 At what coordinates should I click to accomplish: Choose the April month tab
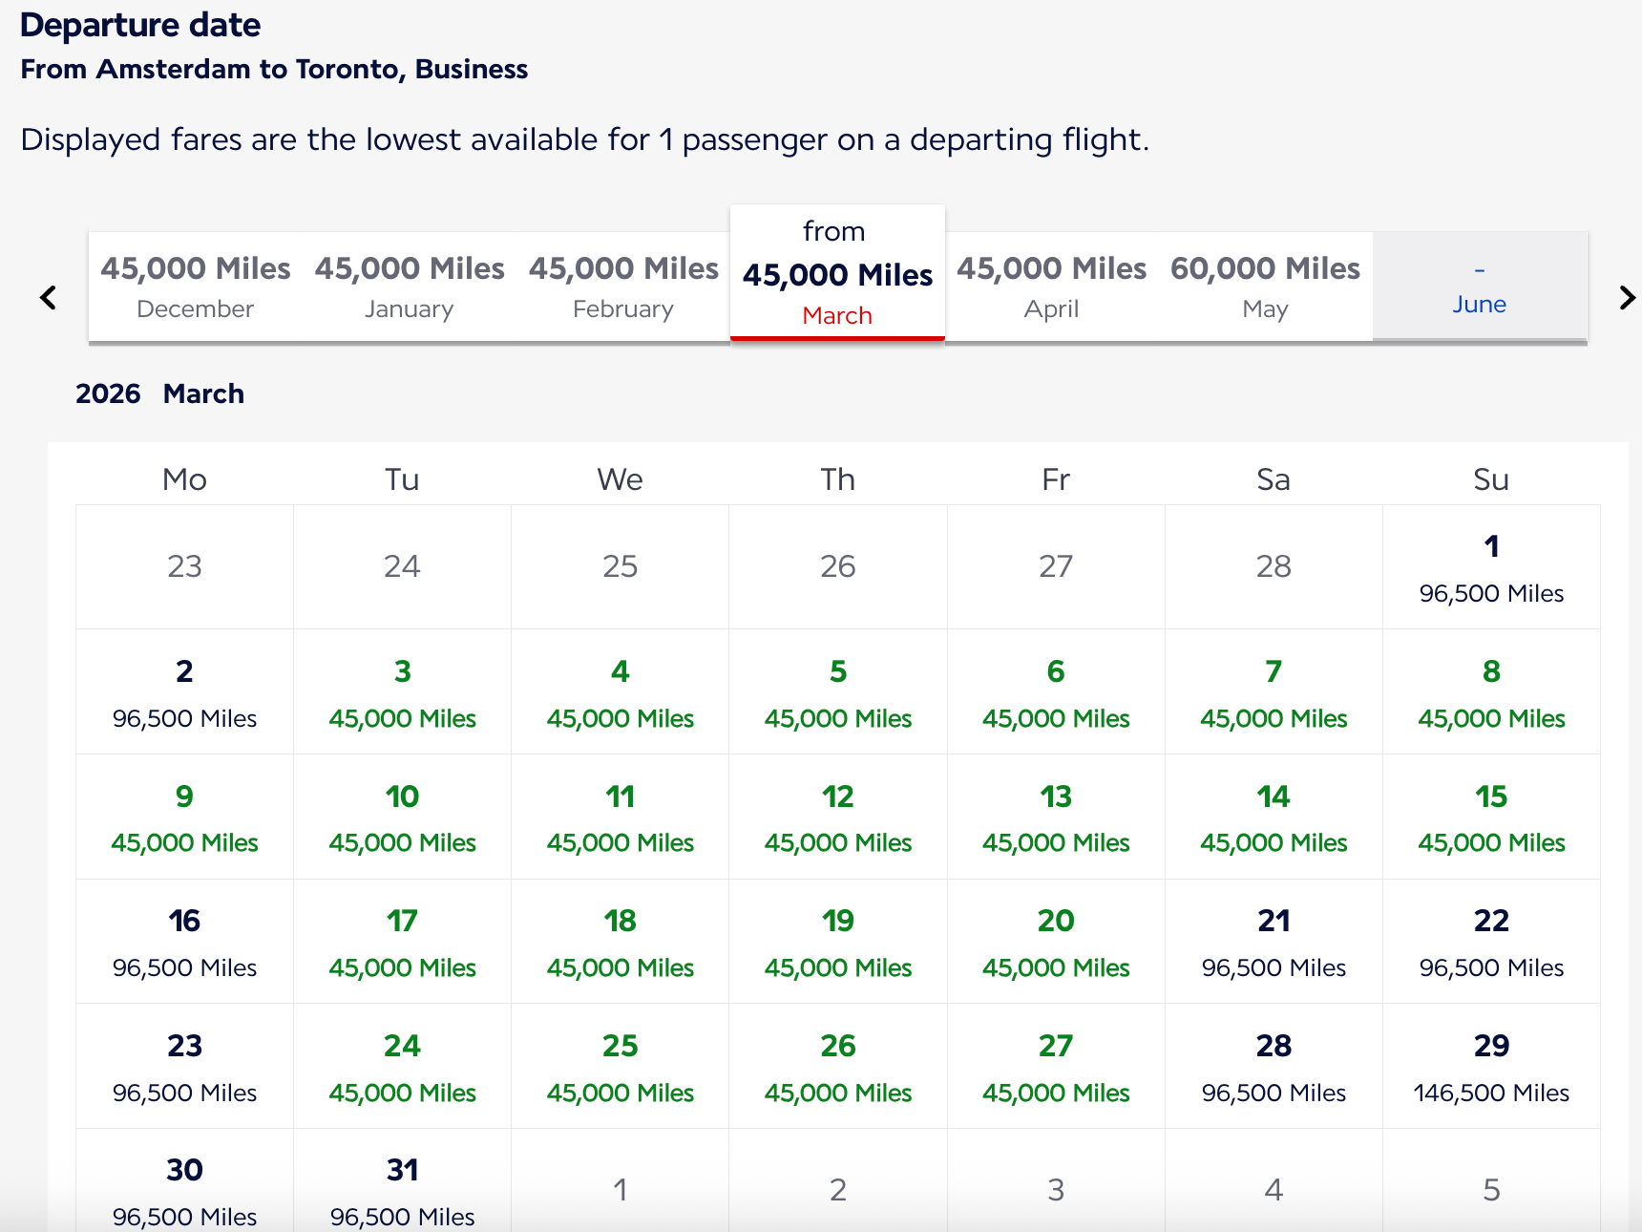(1051, 287)
